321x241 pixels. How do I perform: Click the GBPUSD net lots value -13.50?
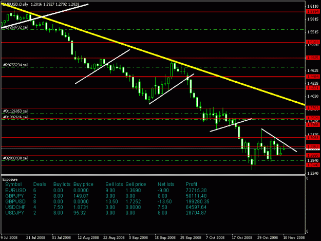164,201
